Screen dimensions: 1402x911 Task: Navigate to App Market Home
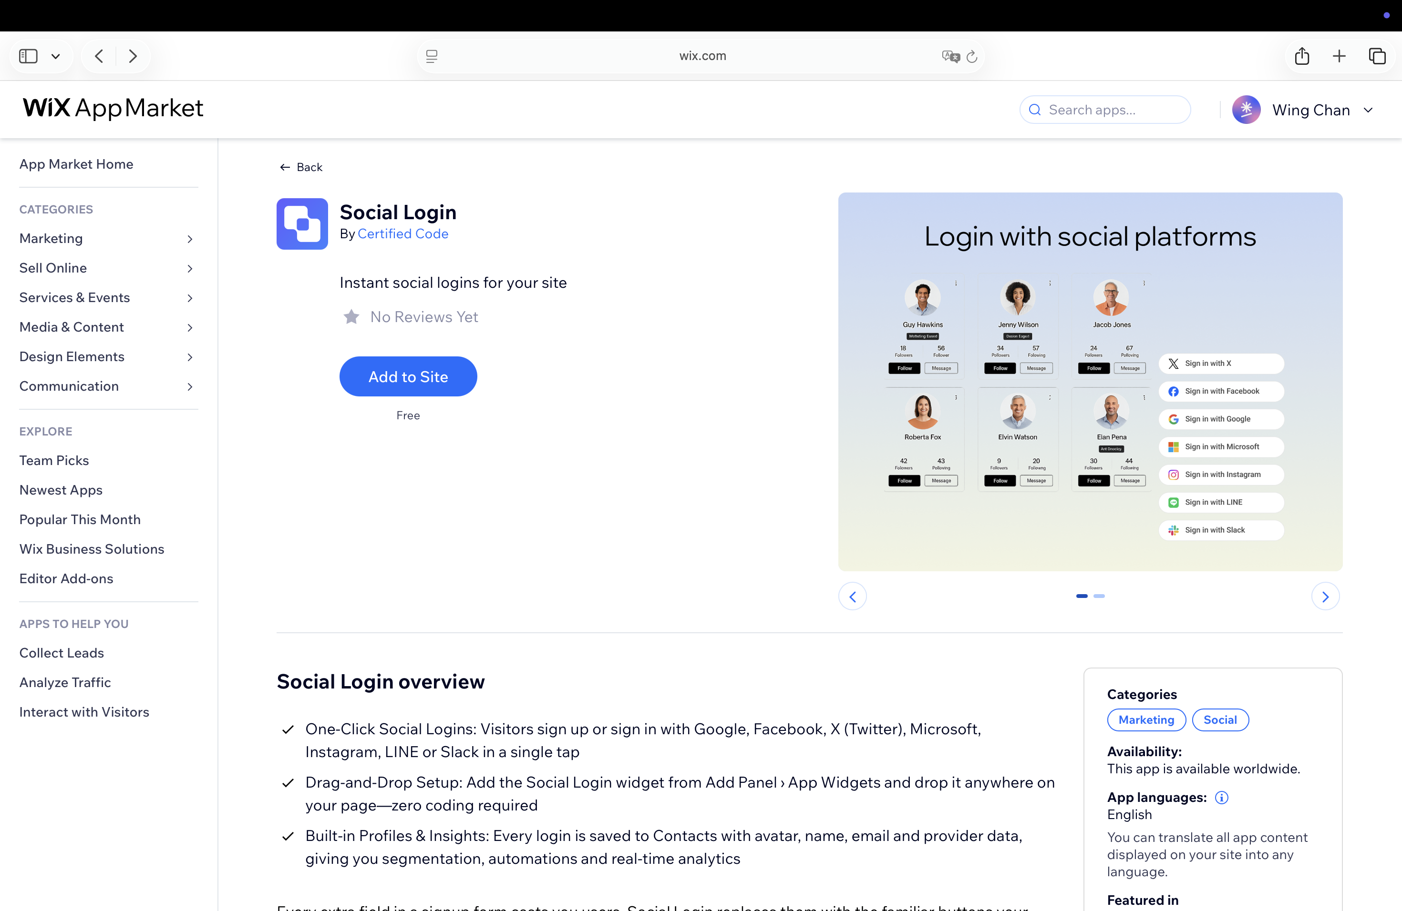[x=76, y=164]
